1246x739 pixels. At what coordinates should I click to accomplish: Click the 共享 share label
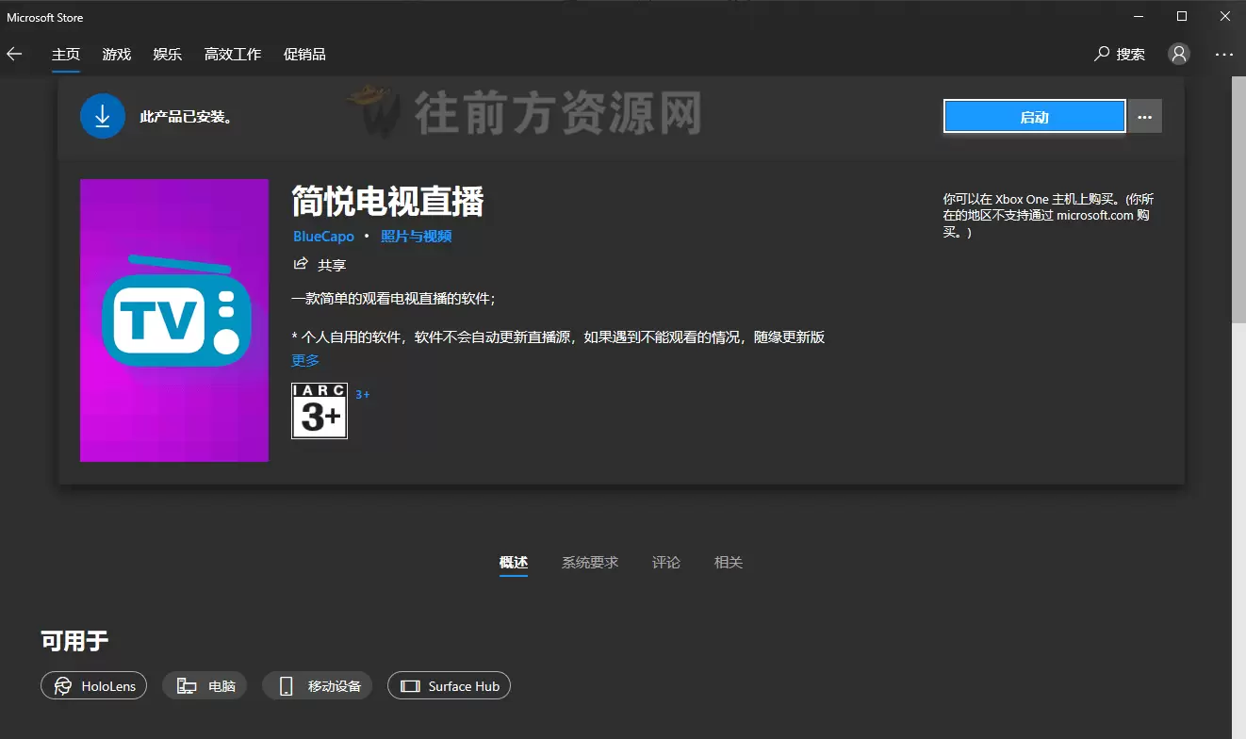point(332,266)
